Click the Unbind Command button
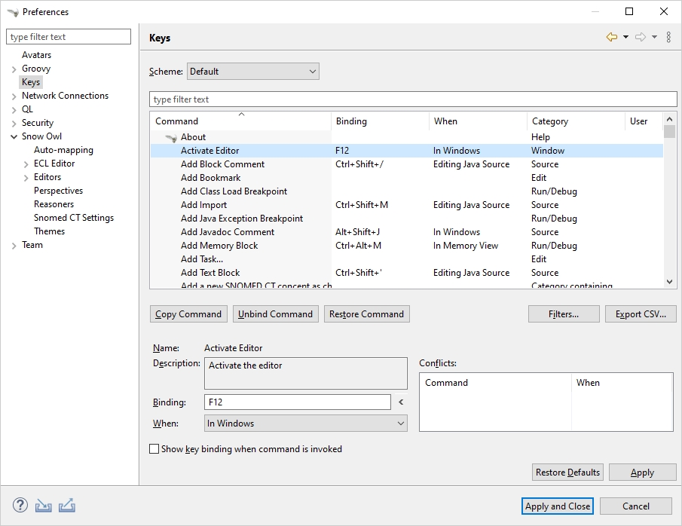682x526 pixels. coord(275,314)
